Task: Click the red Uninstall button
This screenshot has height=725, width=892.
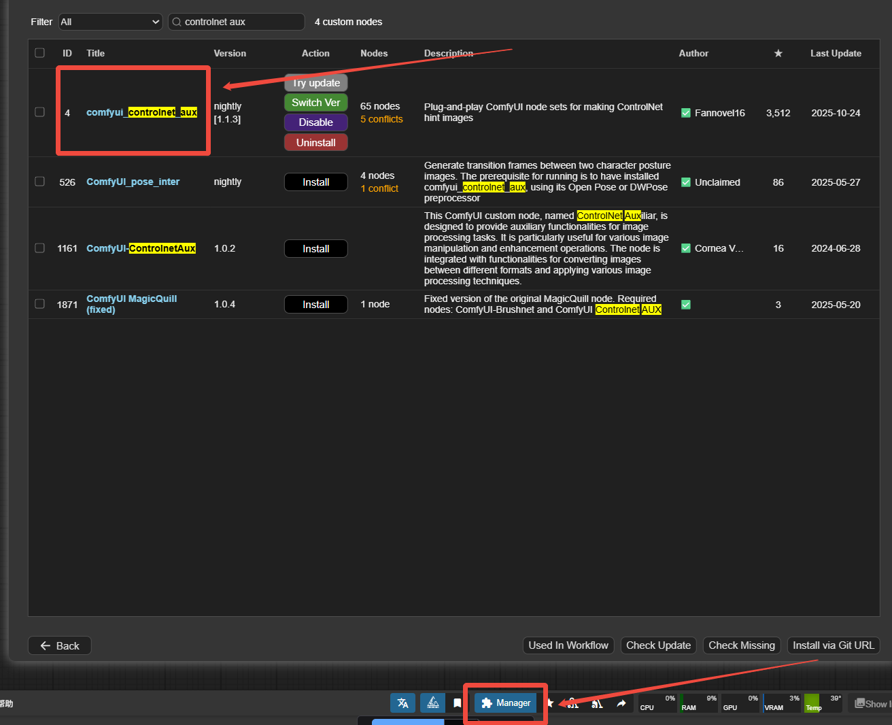Action: click(315, 143)
